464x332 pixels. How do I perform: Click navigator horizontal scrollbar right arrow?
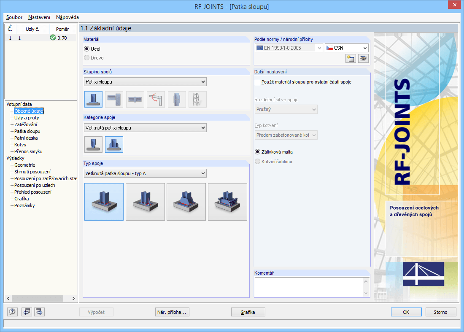point(74,299)
